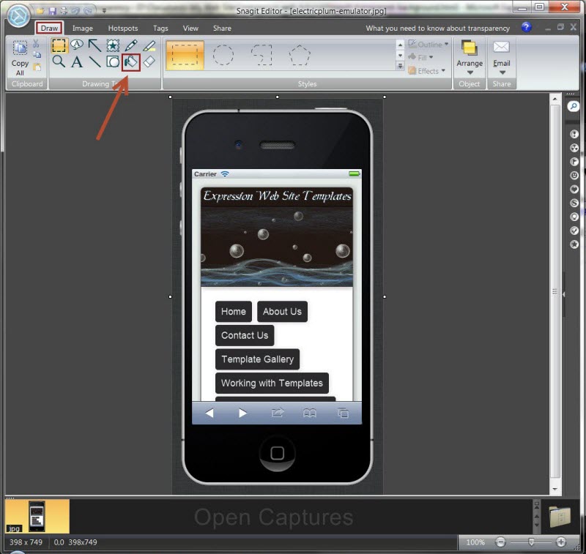
Task: Click the Home button in phone image
Action: pyautogui.click(x=234, y=311)
